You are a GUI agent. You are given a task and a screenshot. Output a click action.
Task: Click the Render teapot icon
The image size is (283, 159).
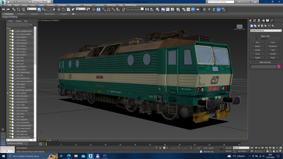pyautogui.click(x=198, y=9)
